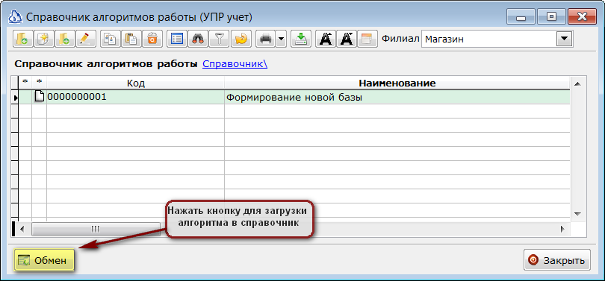Apply a filter with the funnel icon
The image size is (605, 281).
[x=219, y=39]
